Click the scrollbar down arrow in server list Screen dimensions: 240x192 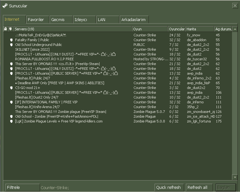click(x=235, y=177)
